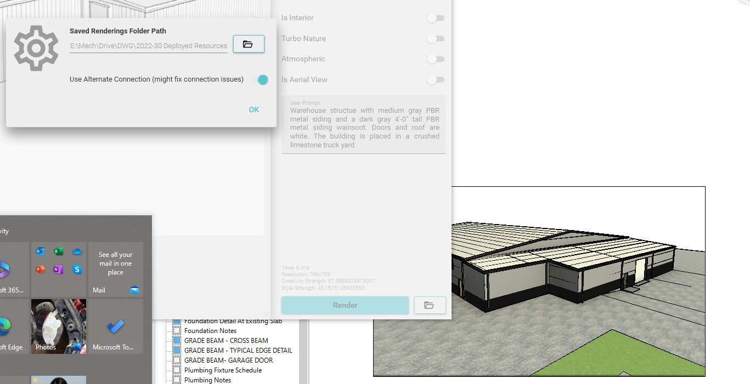
Task: Launch Outlook from the Start menu tile
Action: point(40,251)
